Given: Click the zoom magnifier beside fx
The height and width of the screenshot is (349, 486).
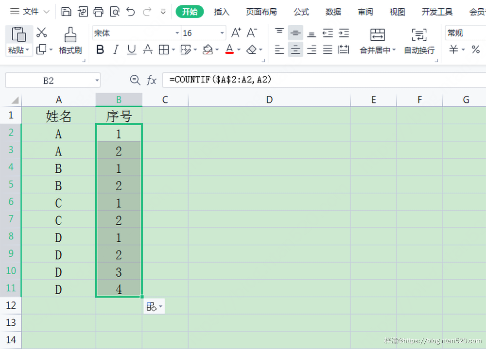Looking at the screenshot, I should 135,80.
